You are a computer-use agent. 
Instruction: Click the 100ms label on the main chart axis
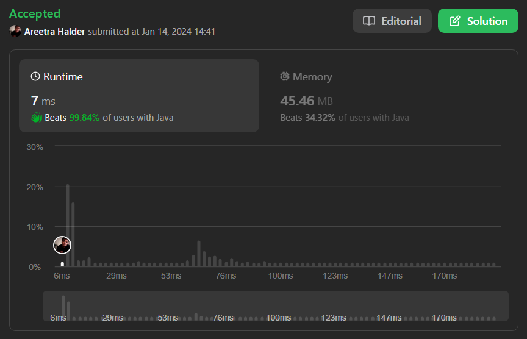coord(280,276)
